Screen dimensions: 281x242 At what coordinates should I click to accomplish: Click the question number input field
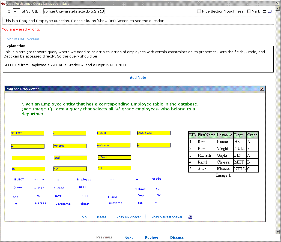[16, 11]
